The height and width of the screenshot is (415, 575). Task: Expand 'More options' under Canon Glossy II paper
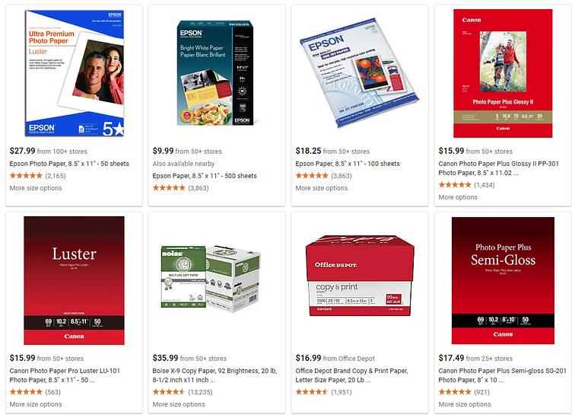click(458, 197)
